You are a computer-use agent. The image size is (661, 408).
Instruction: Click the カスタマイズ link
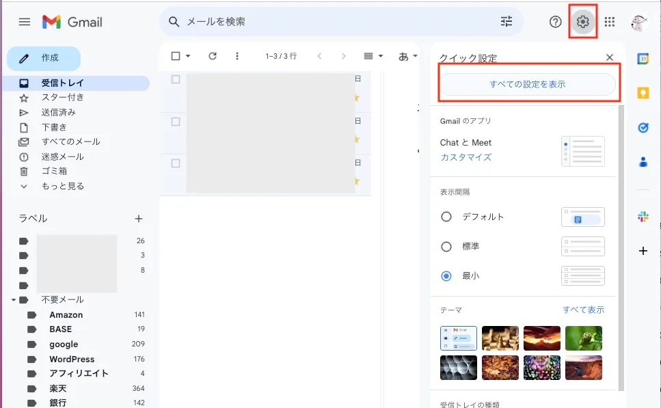click(466, 157)
